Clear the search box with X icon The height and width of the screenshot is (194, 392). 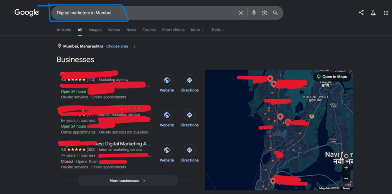coord(241,13)
